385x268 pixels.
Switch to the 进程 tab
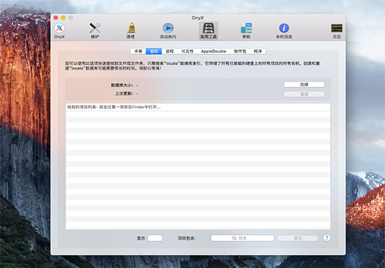coord(170,51)
